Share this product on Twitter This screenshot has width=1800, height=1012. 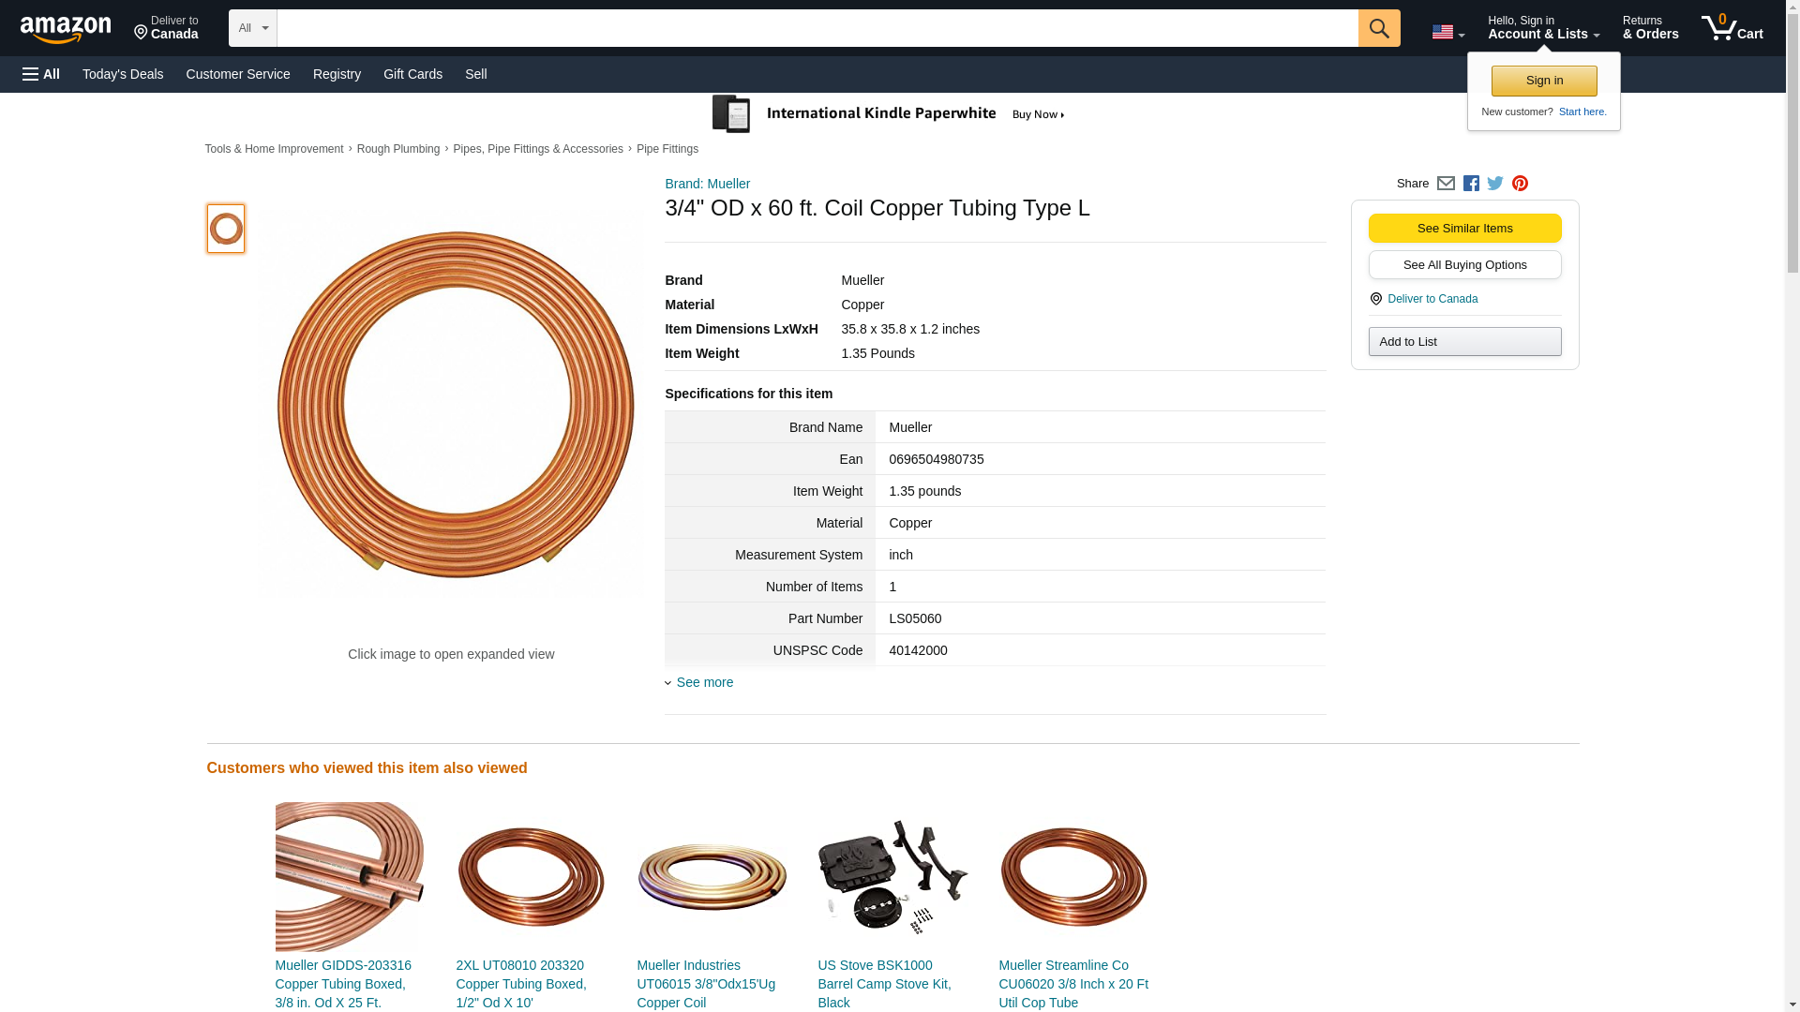1495,184
